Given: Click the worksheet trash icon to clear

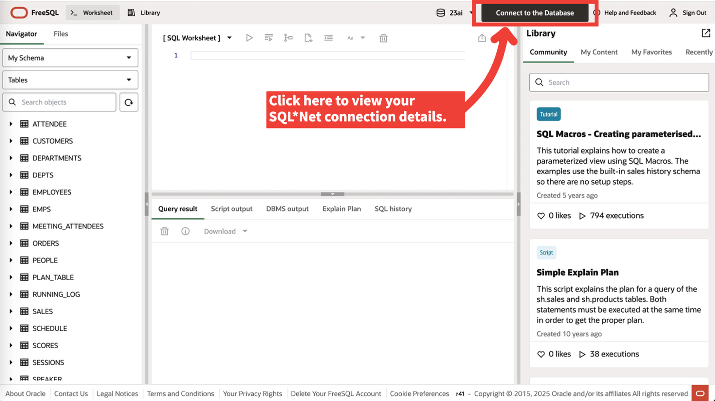Looking at the screenshot, I should click(x=383, y=38).
